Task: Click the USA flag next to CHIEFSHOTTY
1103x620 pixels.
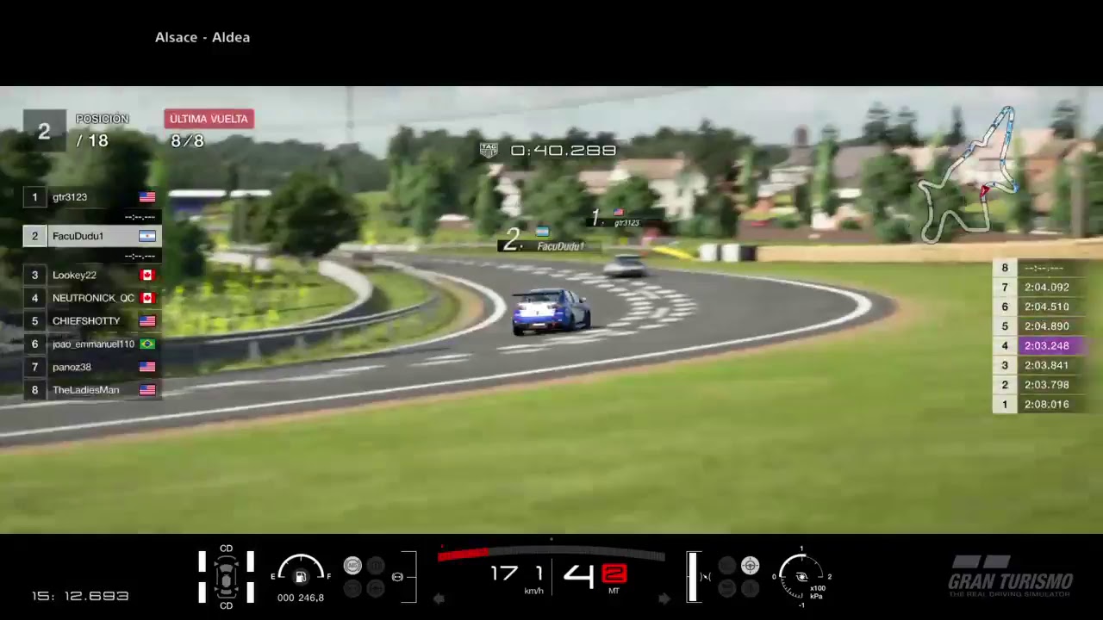Action: click(x=147, y=321)
